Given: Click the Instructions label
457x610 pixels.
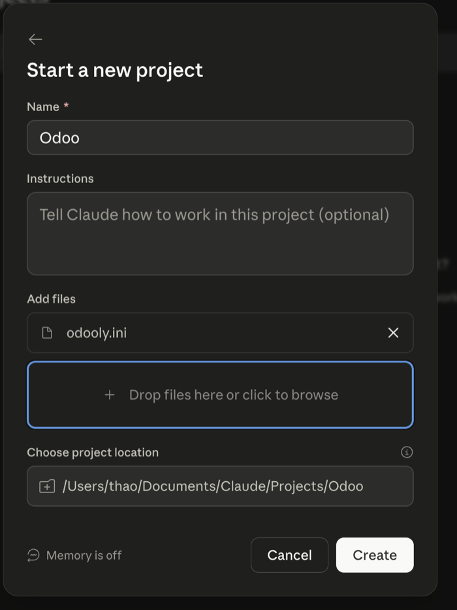Looking at the screenshot, I should pos(60,178).
